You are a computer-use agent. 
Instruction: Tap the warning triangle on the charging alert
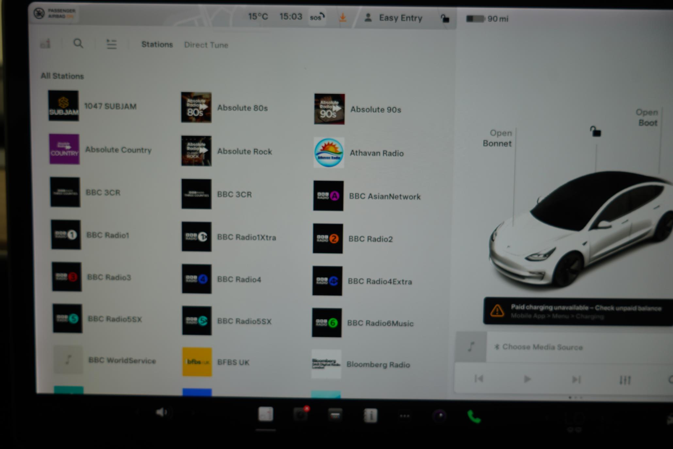pyautogui.click(x=497, y=311)
